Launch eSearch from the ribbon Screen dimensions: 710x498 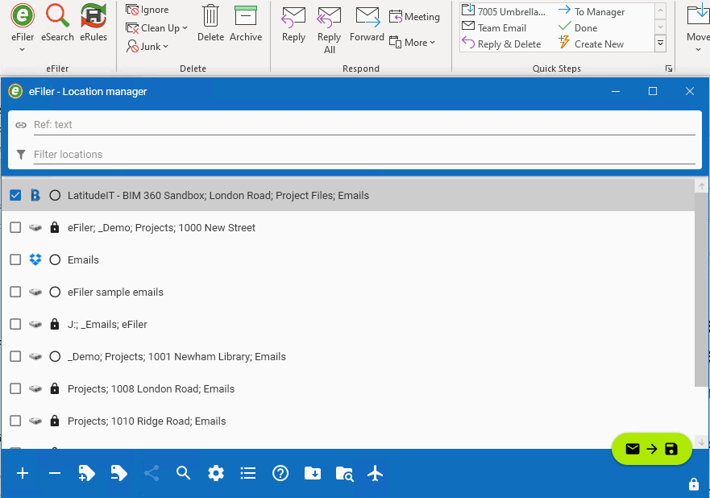57,23
